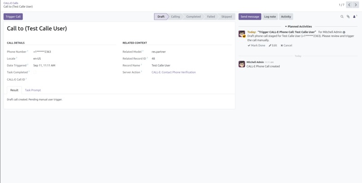This screenshot has width=362, height=183.
Task: Click the title Call to (Test Calle User)
Action: point(37,28)
